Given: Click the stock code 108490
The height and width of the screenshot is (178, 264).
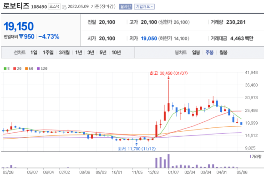Looking at the screenshot, I should pyautogui.click(x=39, y=7).
